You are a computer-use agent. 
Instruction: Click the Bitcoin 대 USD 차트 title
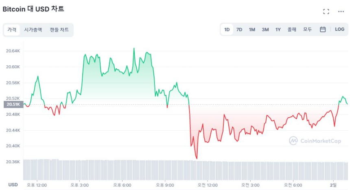pyautogui.click(x=33, y=9)
